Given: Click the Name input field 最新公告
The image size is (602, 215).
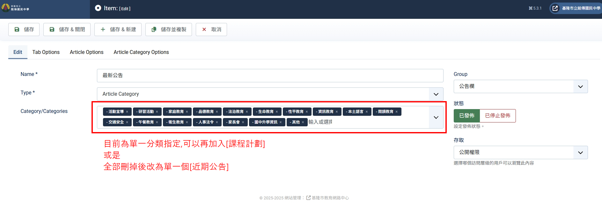Looking at the screenshot, I should coord(270,76).
